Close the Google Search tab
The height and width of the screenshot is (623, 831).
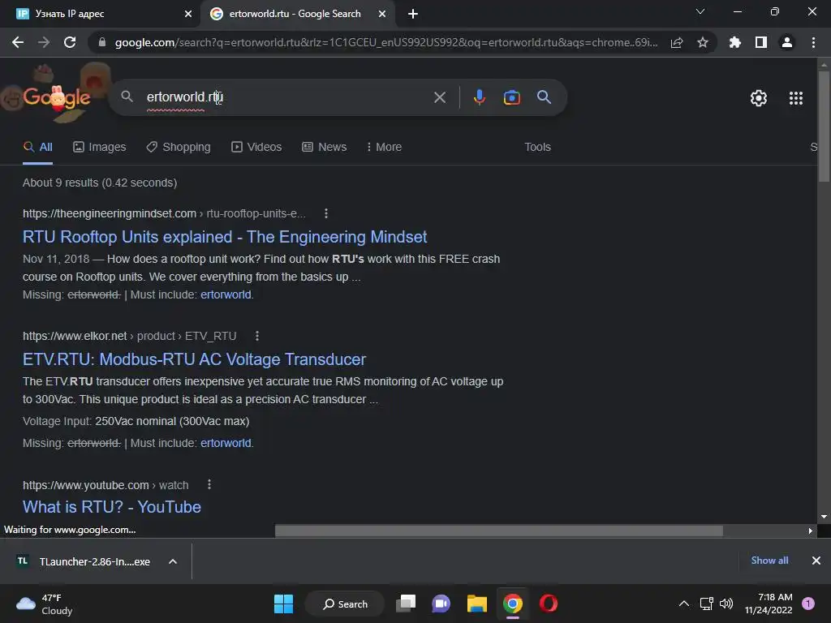382,14
